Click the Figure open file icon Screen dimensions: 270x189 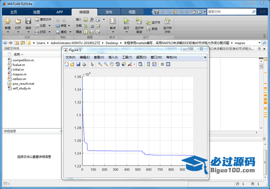[73, 64]
